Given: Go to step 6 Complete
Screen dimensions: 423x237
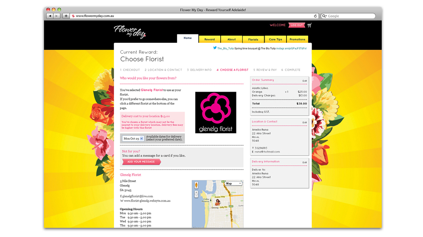Looking at the screenshot, I should tap(291, 70).
